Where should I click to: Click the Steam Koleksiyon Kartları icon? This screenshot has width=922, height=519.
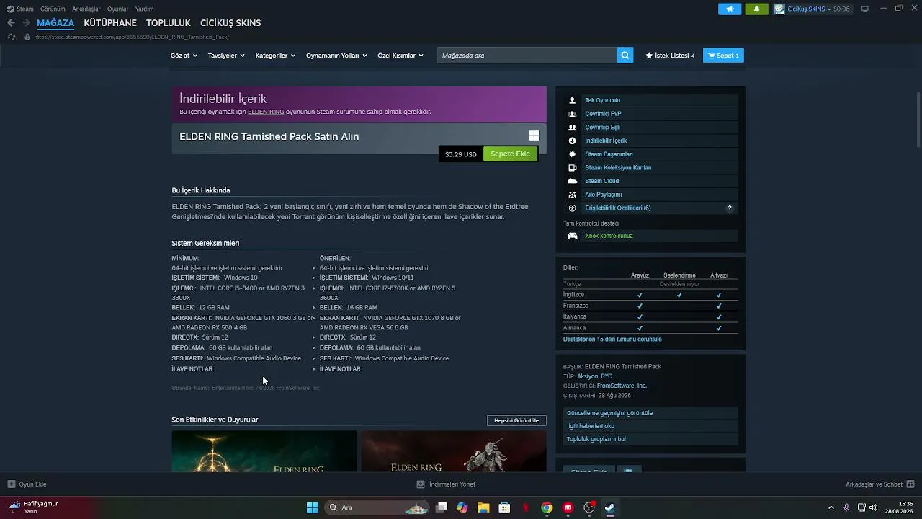573,168
